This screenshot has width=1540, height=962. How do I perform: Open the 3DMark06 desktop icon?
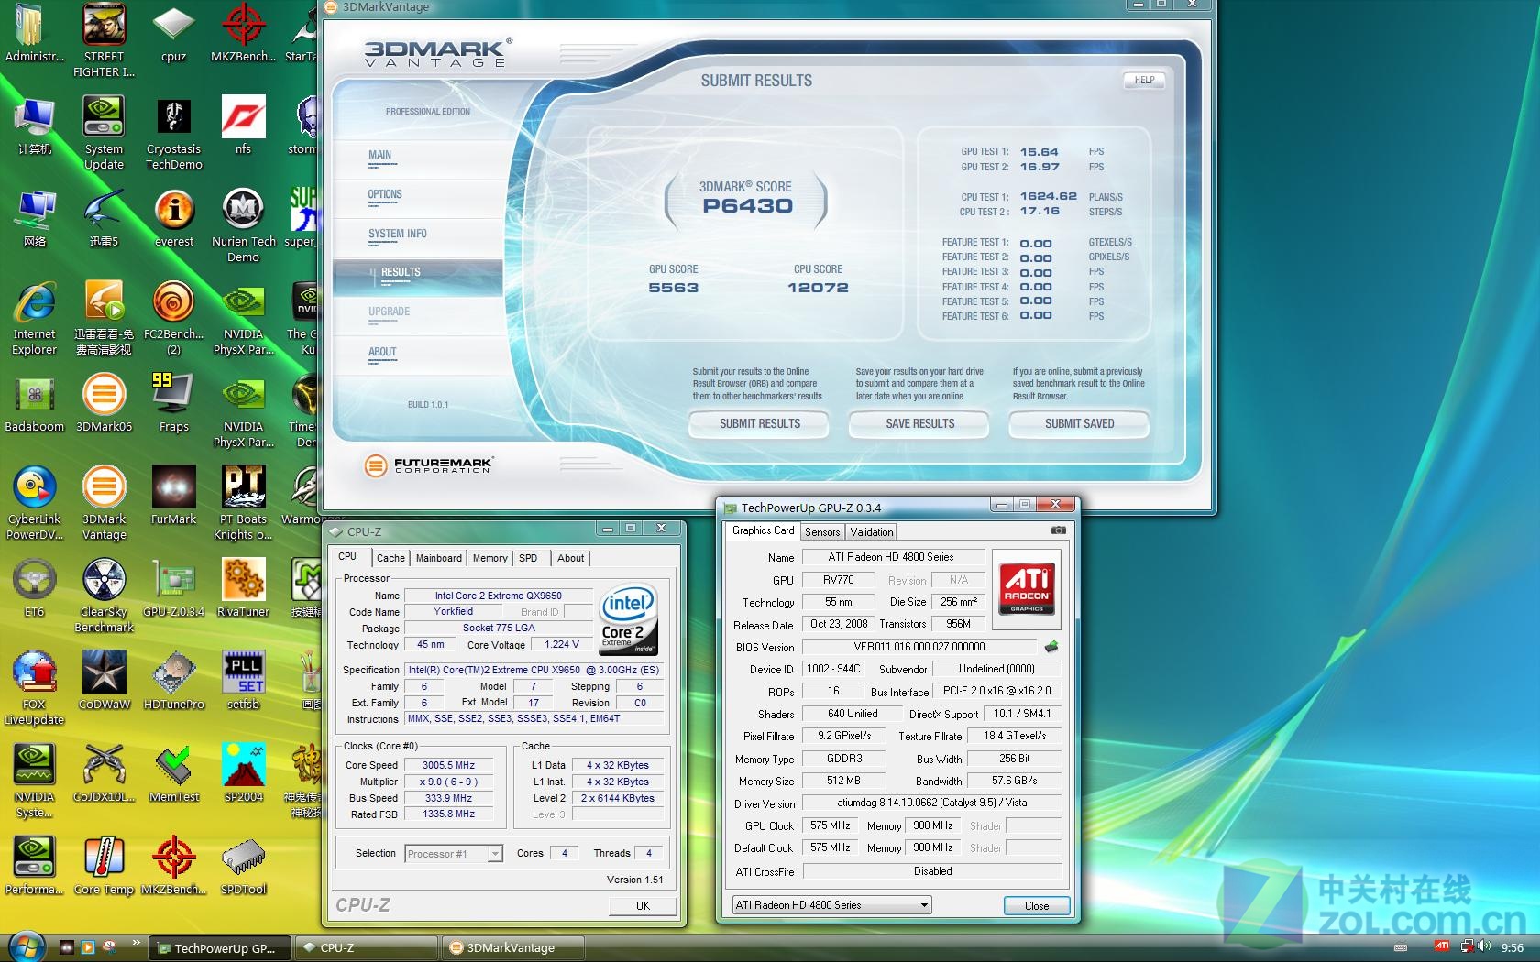click(x=104, y=403)
